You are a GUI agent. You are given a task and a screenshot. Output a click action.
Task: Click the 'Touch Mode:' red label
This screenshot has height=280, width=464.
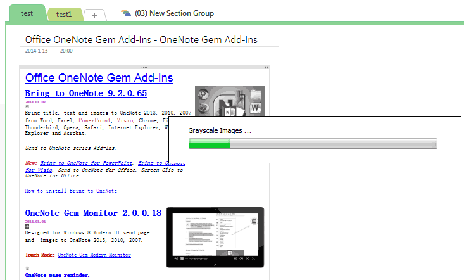[40, 255]
